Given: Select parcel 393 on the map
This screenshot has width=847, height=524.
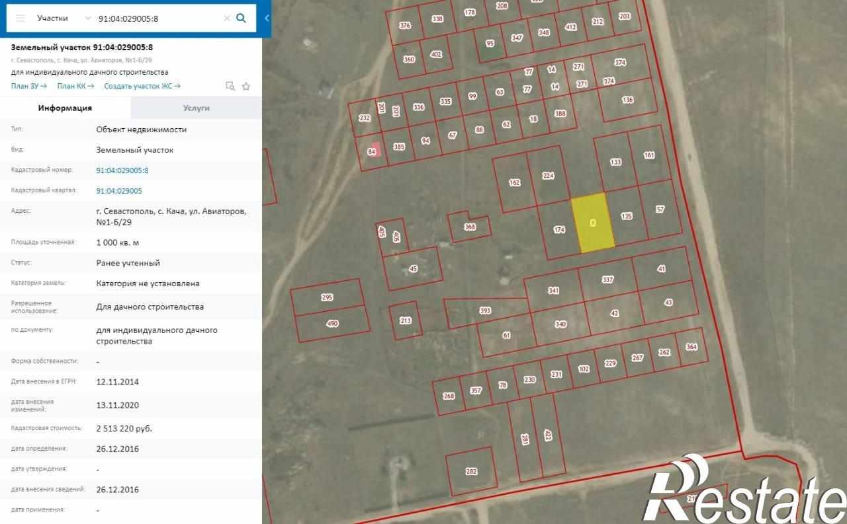Looking at the screenshot, I should coord(485,311).
